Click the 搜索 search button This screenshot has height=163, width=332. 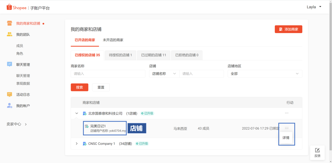(79, 87)
